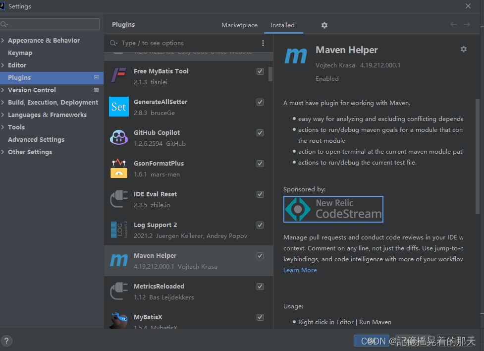Image resolution: width=484 pixels, height=351 pixels.
Task: Uncheck the GenerateAllSetter plugin
Action: click(260, 102)
